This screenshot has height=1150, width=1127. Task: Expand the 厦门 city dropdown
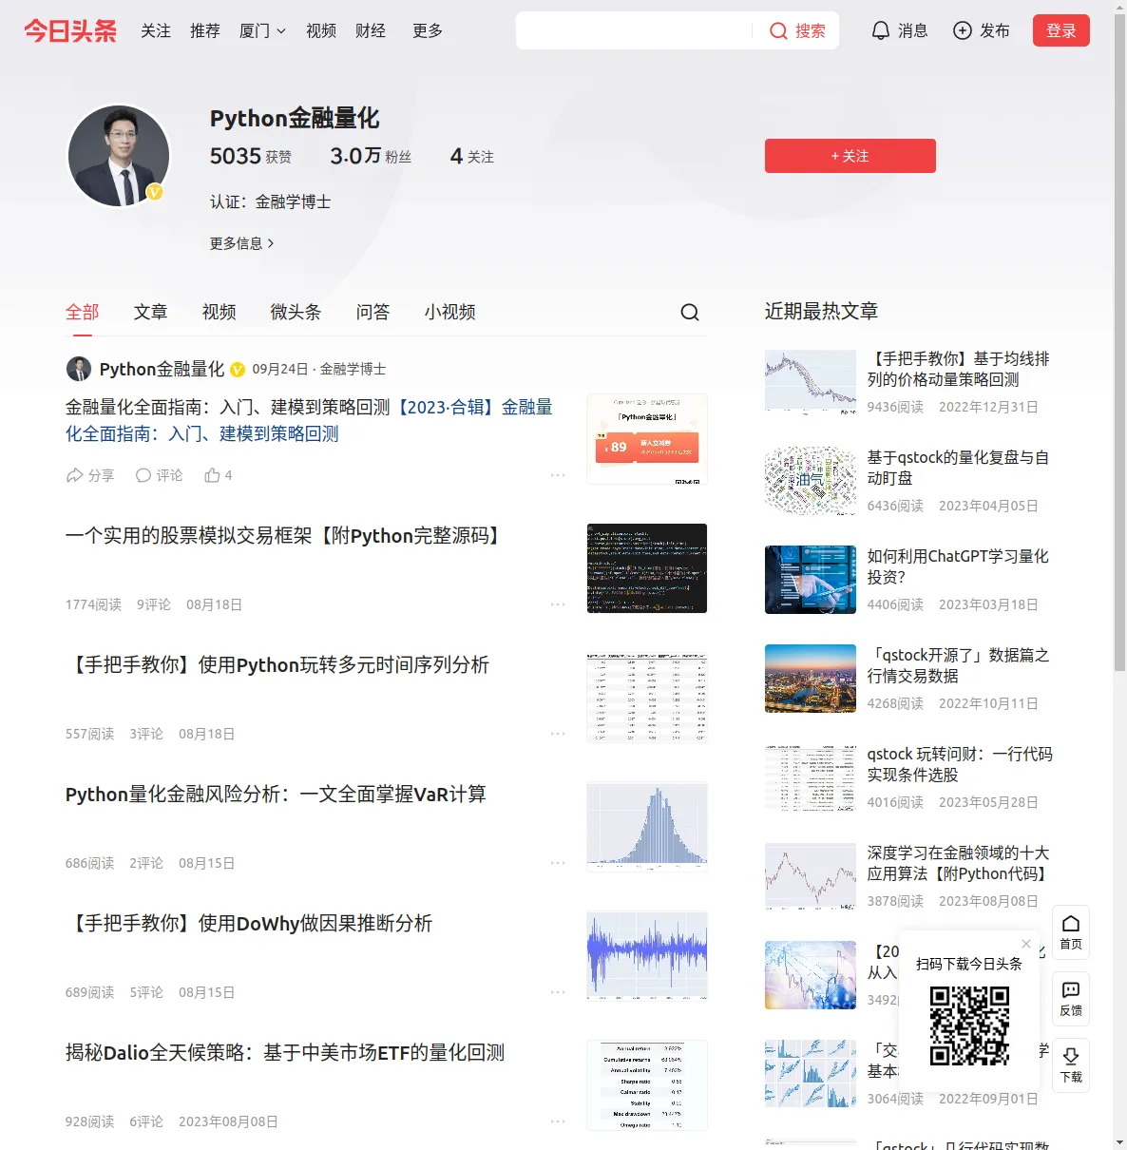262,31
